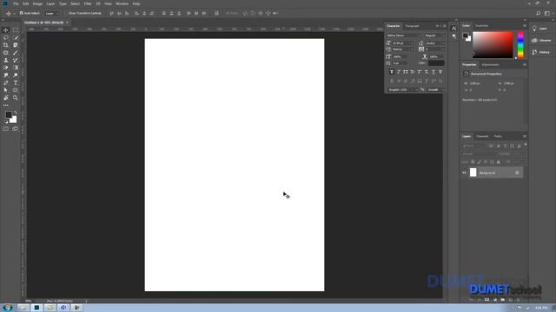This screenshot has width=556, height=312.
Task: Select the Lasso tool
Action: (6, 37)
